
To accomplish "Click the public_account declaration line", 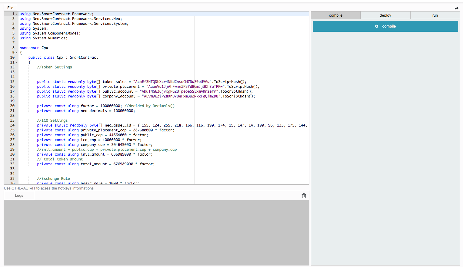I will [145, 91].
